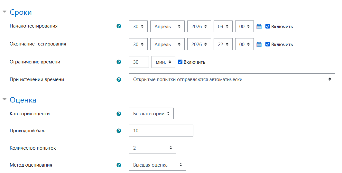Open hour dropdown showing 22
Viewport: 342px width, 173px height.
223,44
